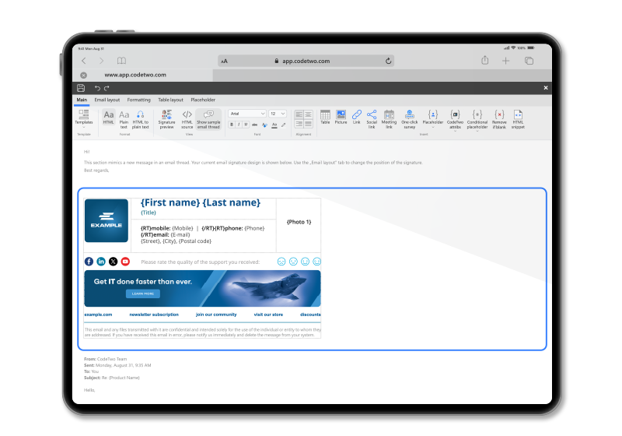Reload the page in the browser

coord(388,61)
